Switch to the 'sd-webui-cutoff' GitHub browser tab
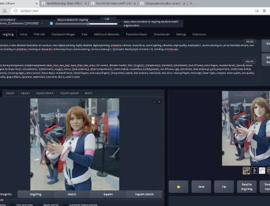 (x=114, y=3)
